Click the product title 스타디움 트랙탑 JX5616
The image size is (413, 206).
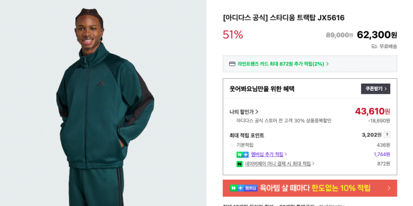click(x=284, y=18)
